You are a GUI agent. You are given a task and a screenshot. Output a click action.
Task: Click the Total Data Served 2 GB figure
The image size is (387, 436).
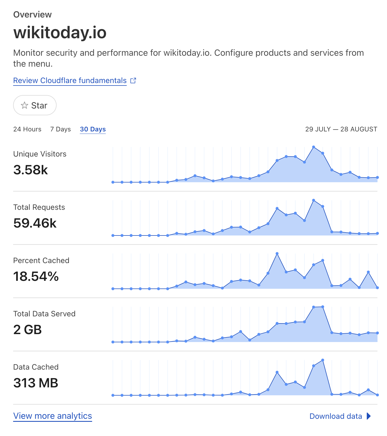point(28,330)
